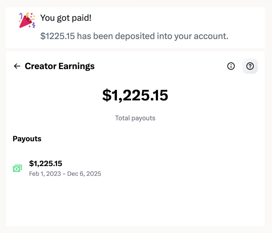Click the 'Dec 6, 2025' end date
Image resolution: width=272 pixels, height=233 pixels.
84,174
